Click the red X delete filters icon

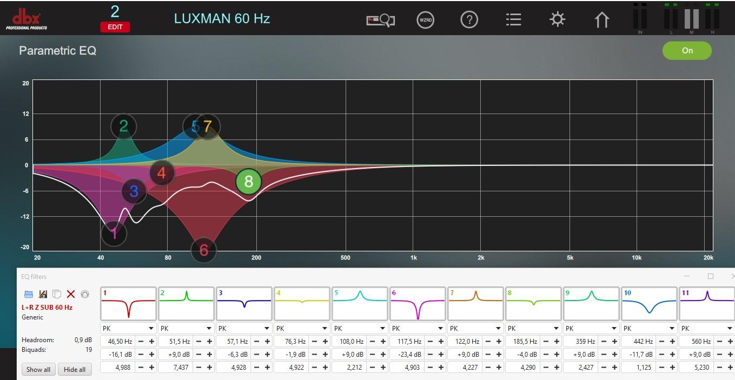coord(71,294)
